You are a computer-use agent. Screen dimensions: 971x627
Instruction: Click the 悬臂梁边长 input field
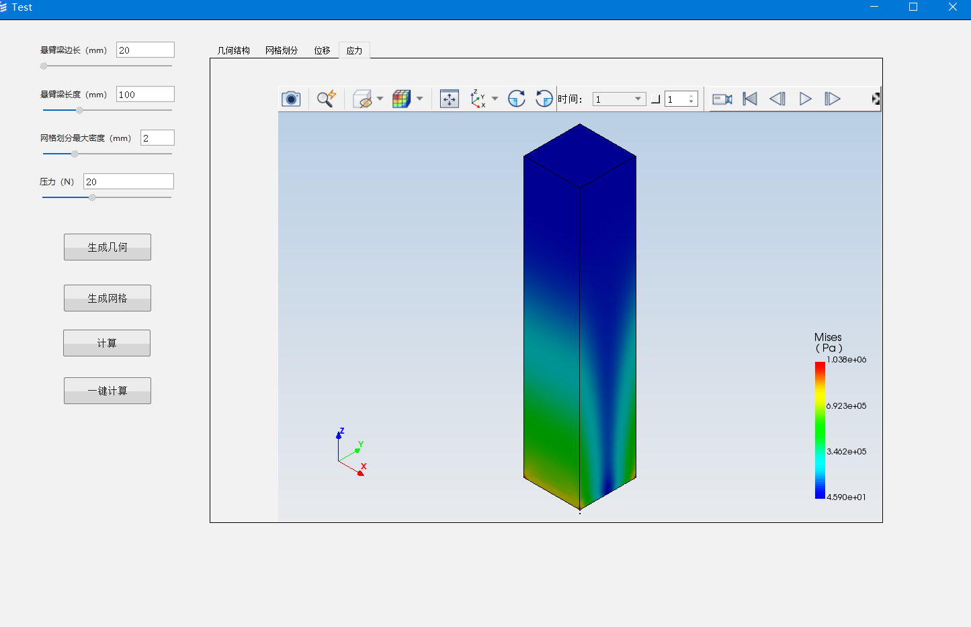point(145,50)
